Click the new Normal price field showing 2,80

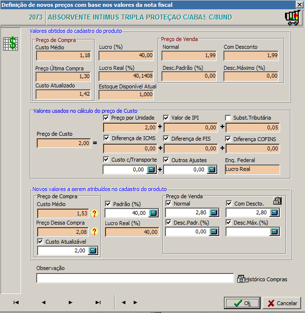187,212
